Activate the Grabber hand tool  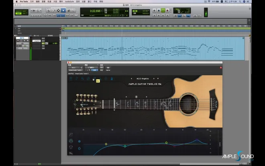(x=63, y=10)
